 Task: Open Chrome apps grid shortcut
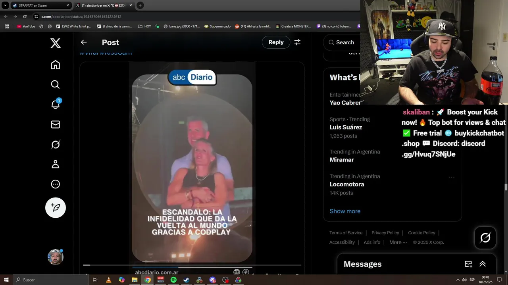(x=7, y=27)
